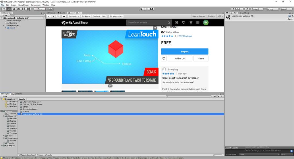Toggle the Pivot handle position

click(x=39, y=9)
